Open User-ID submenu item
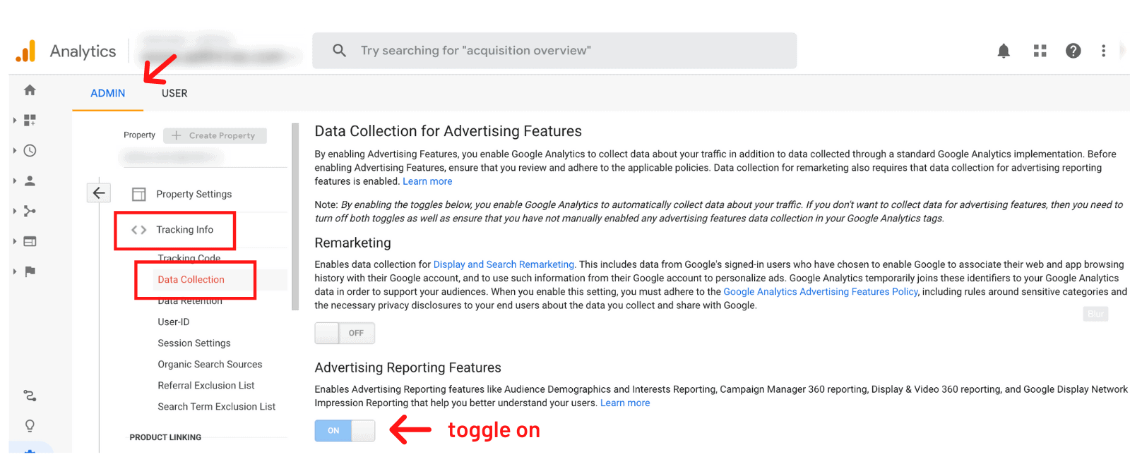The image size is (1130, 476). pyautogui.click(x=174, y=322)
